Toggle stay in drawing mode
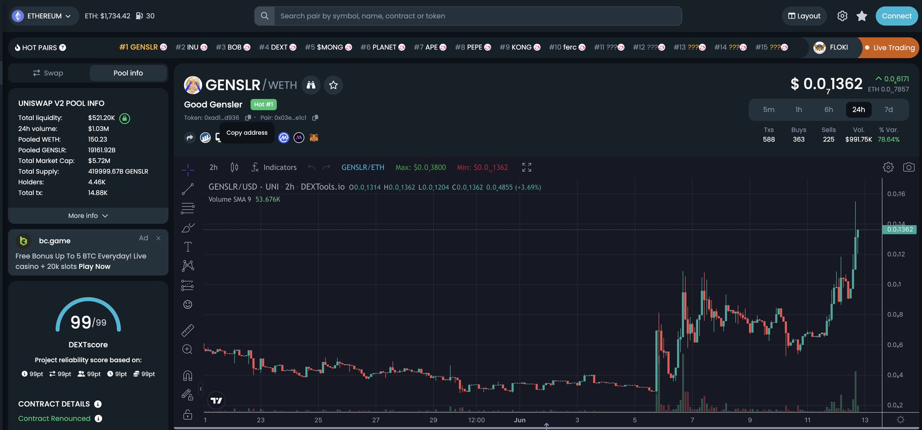 [x=188, y=395]
